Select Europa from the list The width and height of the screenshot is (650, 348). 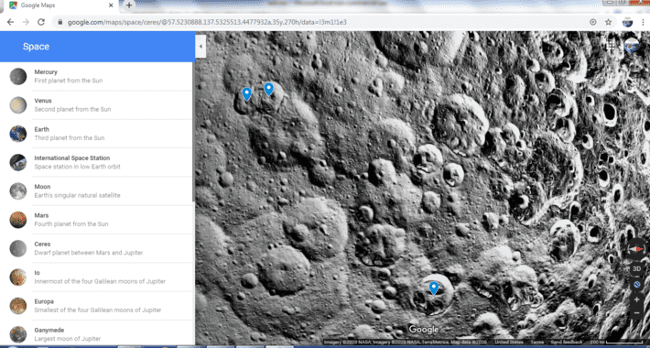(97, 306)
